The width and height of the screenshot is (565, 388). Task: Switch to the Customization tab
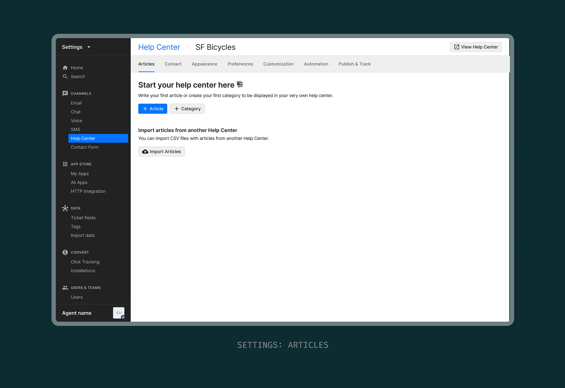(x=278, y=64)
